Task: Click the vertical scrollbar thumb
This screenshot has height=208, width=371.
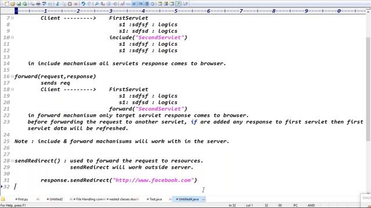Action: pyautogui.click(x=368, y=88)
